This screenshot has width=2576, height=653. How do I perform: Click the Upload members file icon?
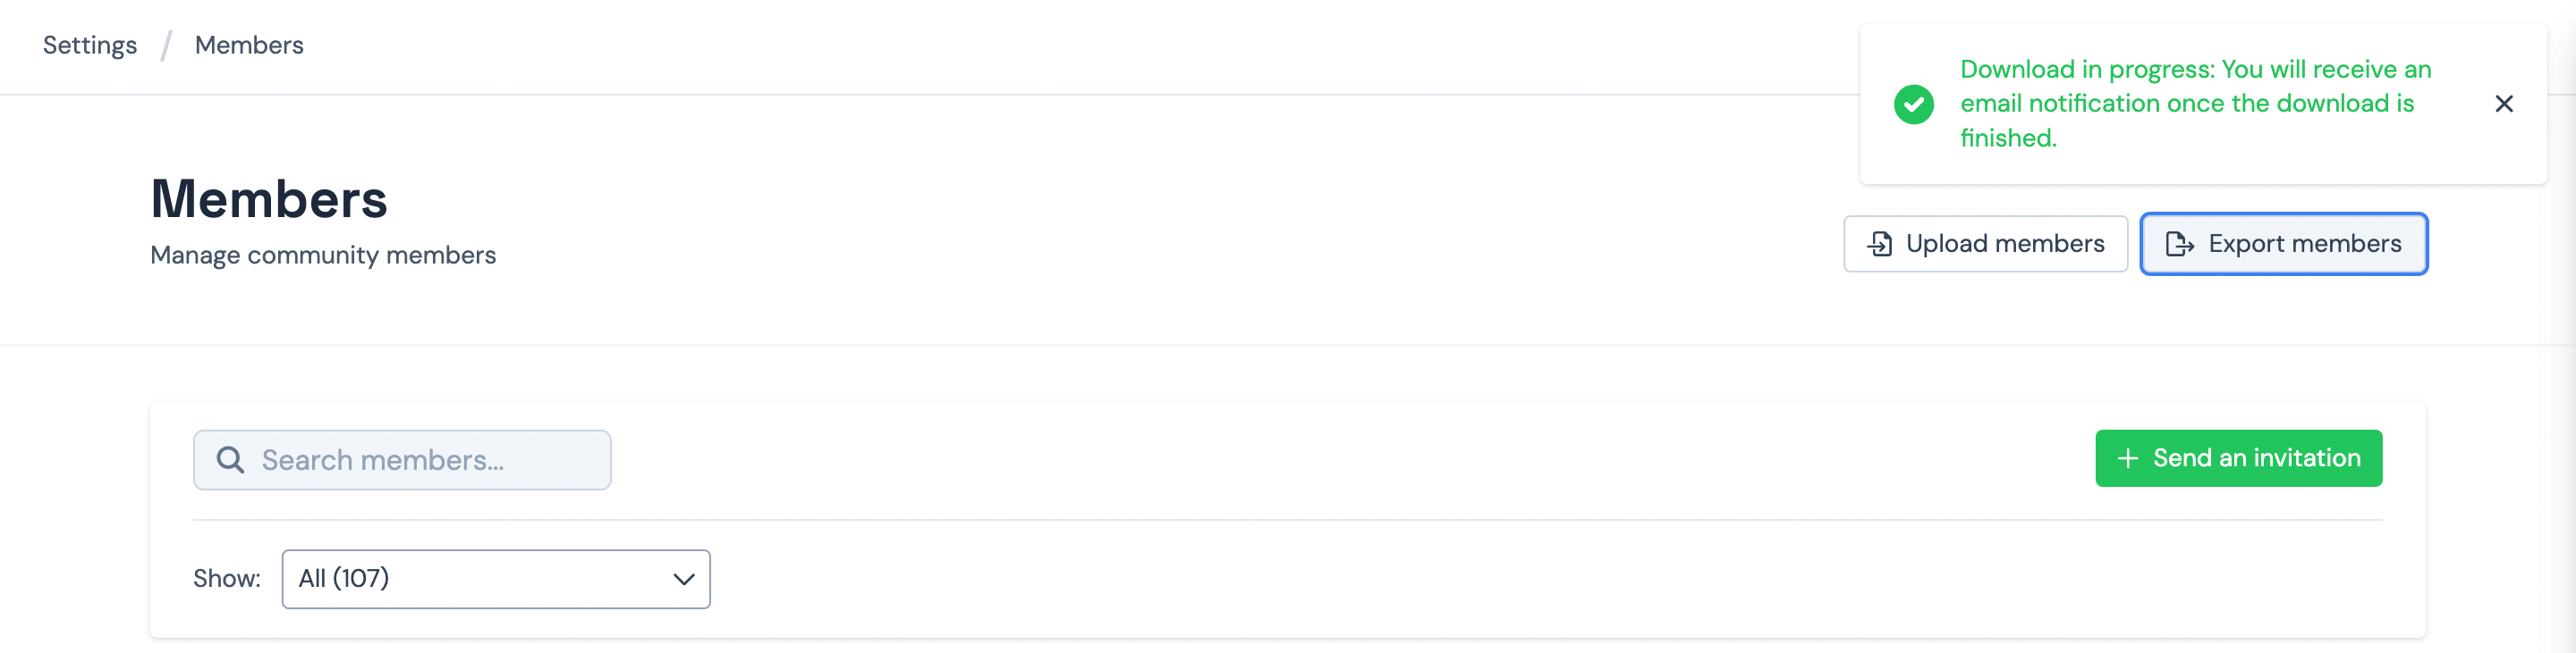pos(1879,244)
